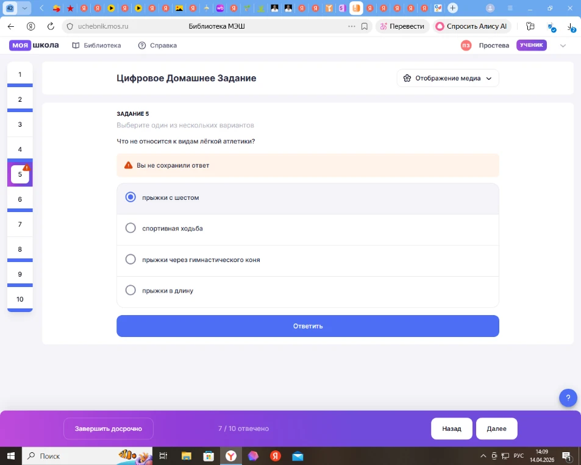
Task: Click Спросить Алису AI button
Action: click(x=472, y=26)
